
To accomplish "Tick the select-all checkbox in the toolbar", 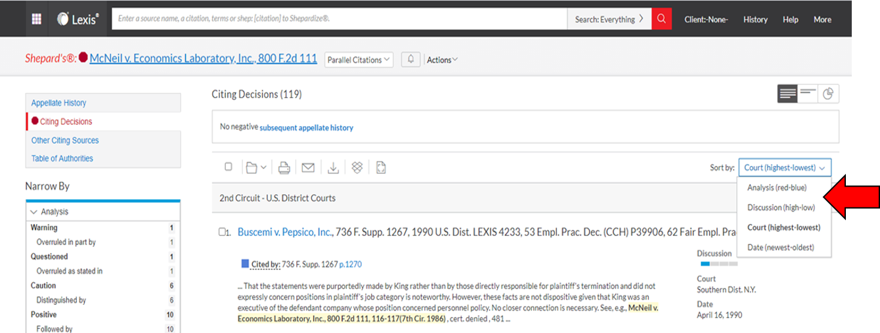I will coord(229,167).
